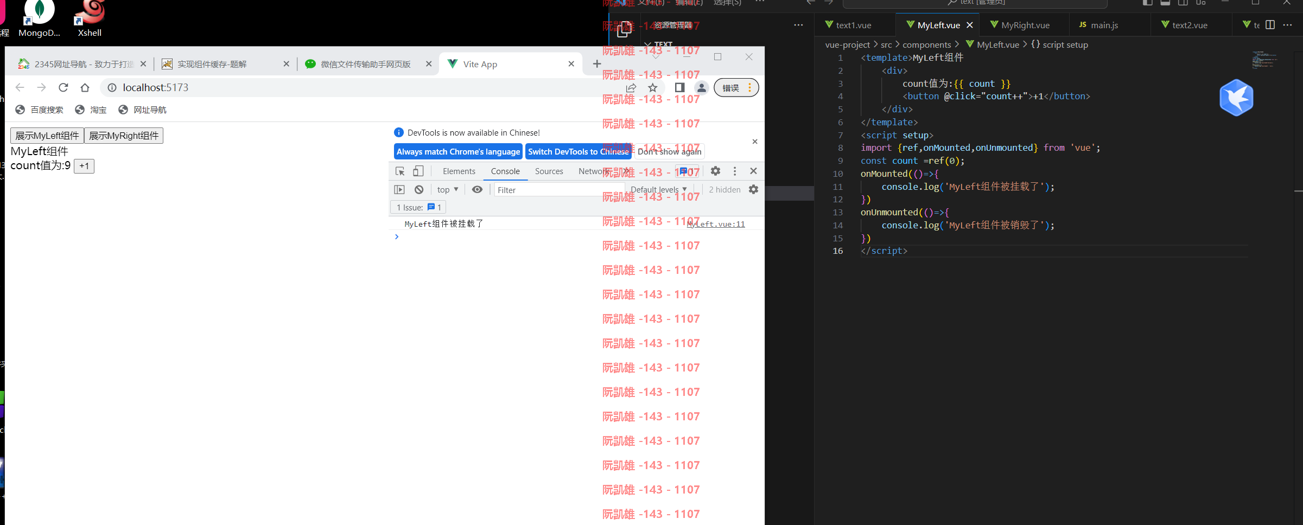Open the text1.vue editor tab

[x=854, y=25]
